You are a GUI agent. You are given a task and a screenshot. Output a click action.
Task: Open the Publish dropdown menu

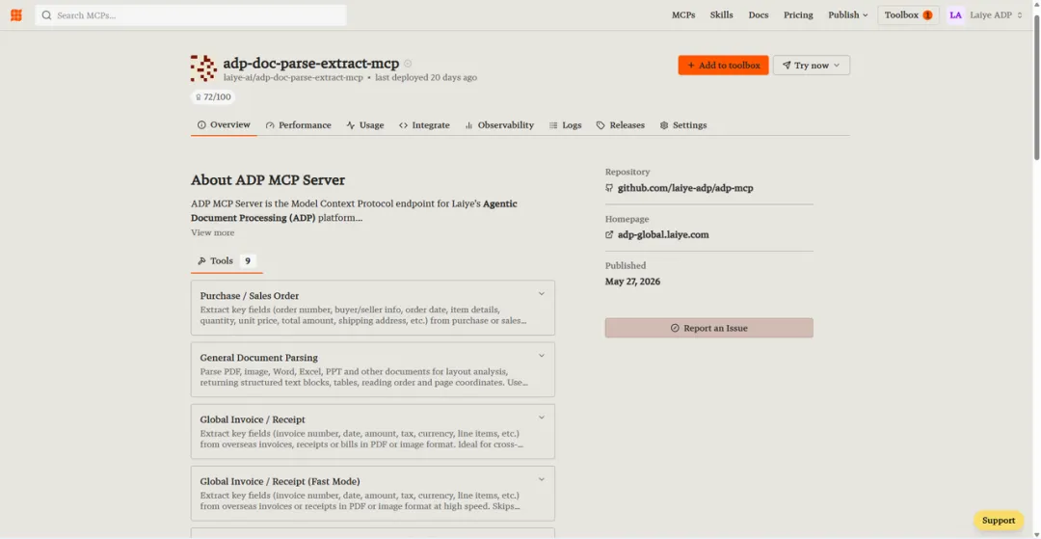click(x=848, y=14)
